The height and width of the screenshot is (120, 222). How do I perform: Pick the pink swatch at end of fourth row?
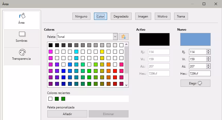[x=121, y=65]
